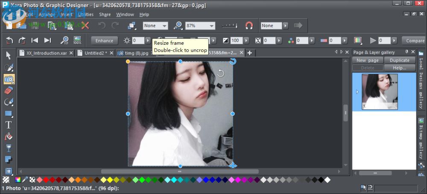
Task: Select the Transparency wine glass tool
Action: [x=9, y=148]
